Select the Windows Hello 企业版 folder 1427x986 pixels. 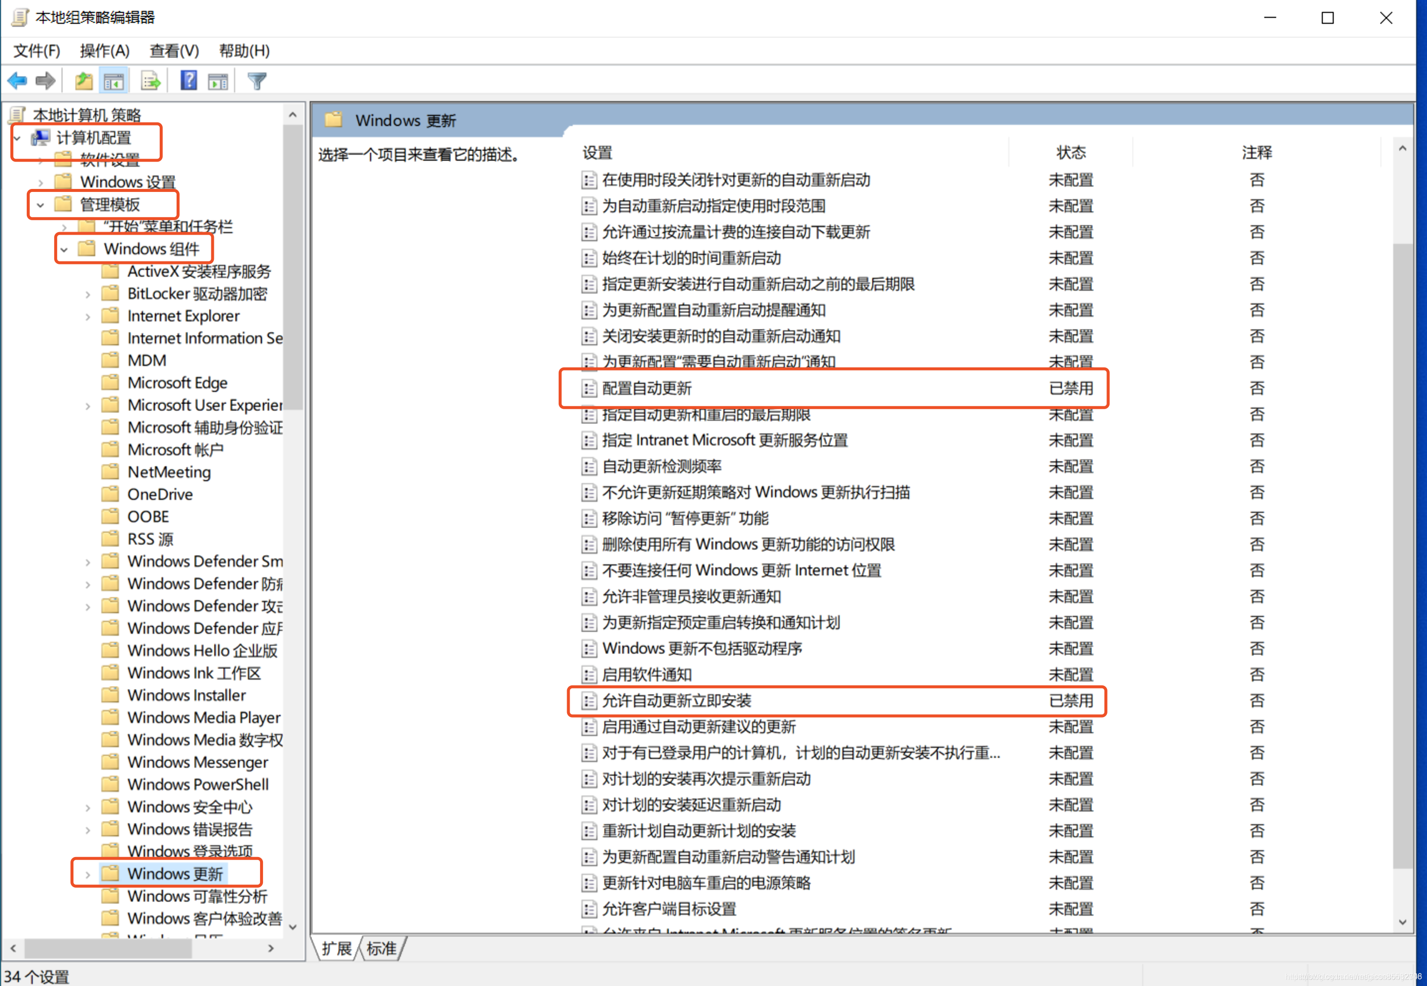(202, 651)
